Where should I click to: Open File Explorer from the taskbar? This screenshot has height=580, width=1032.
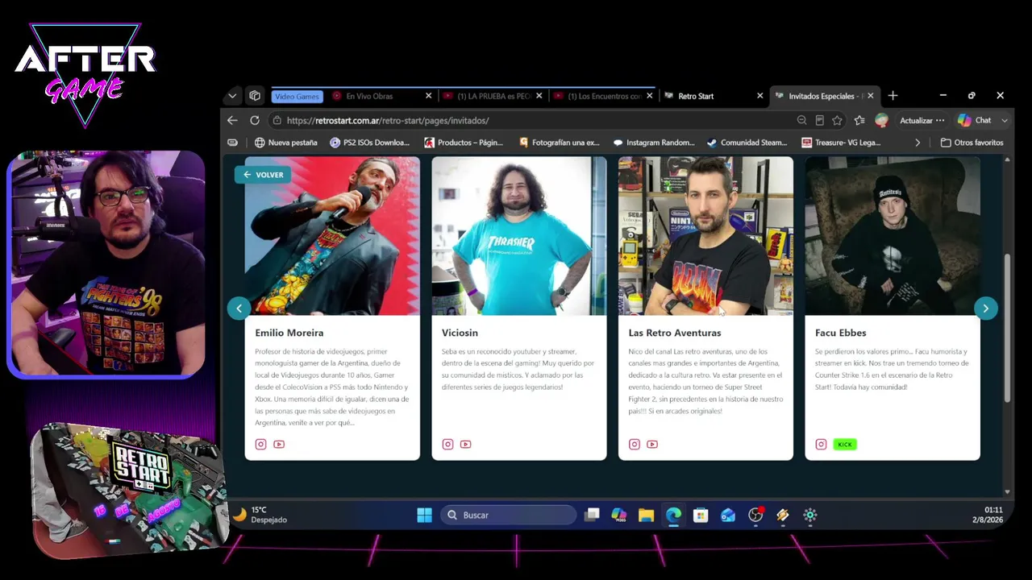click(646, 515)
